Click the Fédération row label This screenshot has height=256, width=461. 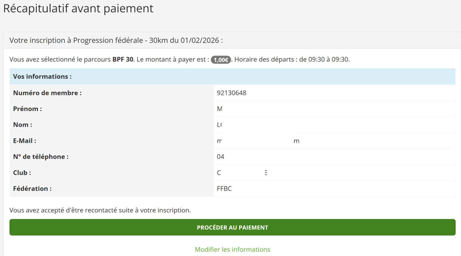tap(32, 188)
